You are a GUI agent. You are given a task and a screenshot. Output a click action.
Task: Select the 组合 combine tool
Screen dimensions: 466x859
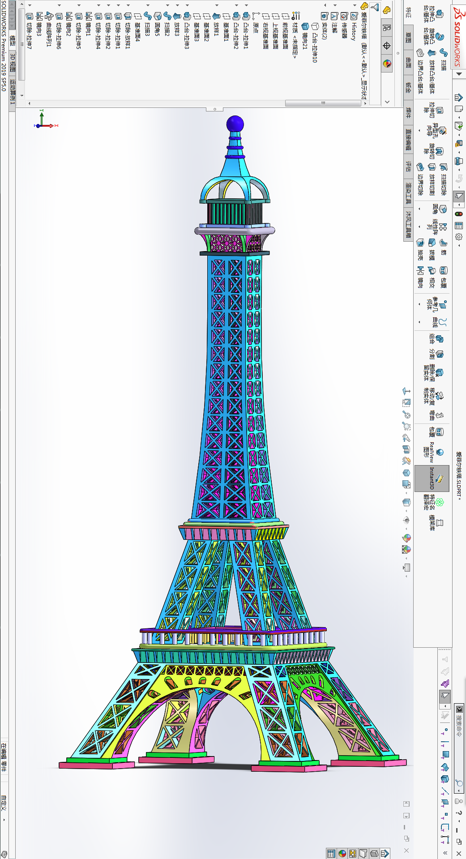pyautogui.click(x=436, y=338)
